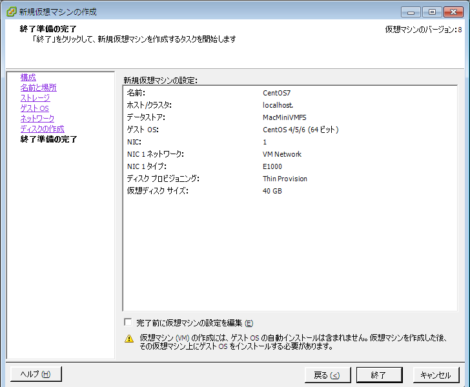Minimize the wizard window
470x387 pixels.
coord(411,12)
